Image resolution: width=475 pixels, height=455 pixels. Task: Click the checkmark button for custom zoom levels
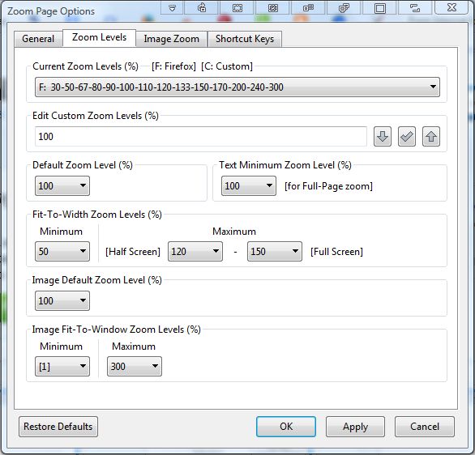[407, 137]
